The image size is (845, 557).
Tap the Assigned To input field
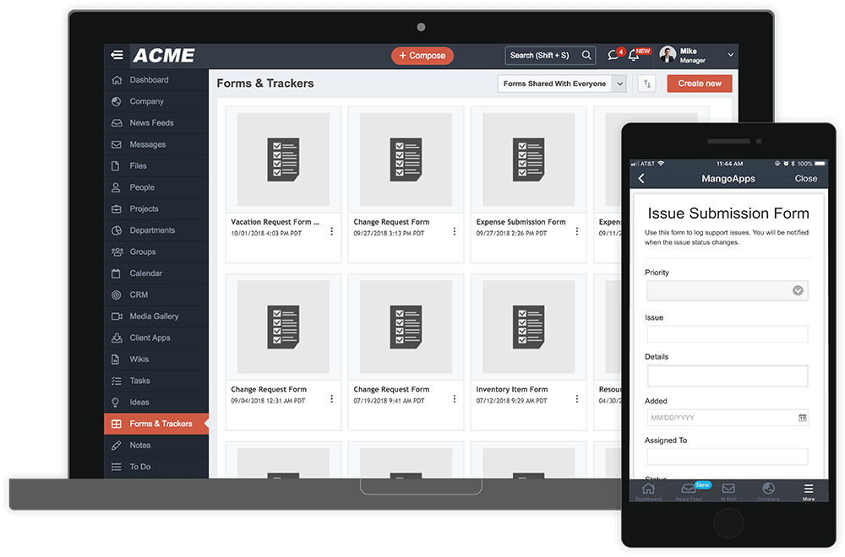click(x=728, y=457)
